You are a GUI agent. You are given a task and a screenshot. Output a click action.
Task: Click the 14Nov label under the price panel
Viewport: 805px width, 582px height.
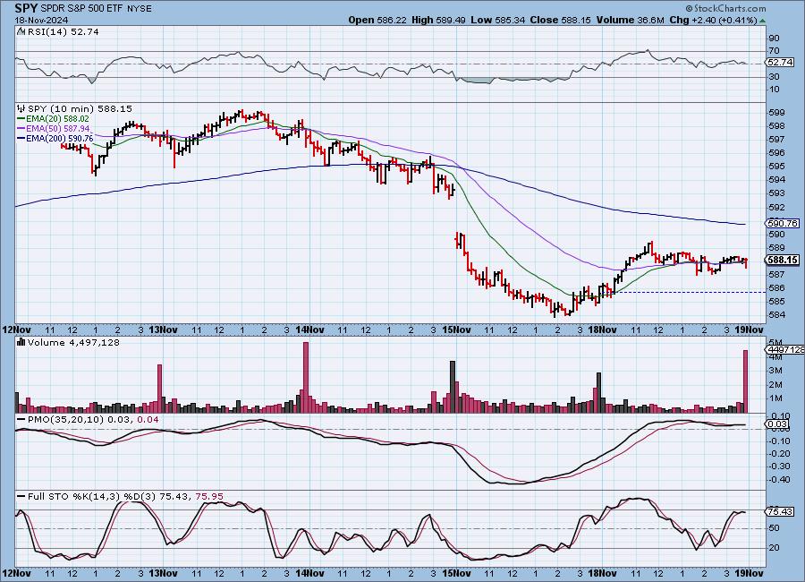[x=309, y=330]
